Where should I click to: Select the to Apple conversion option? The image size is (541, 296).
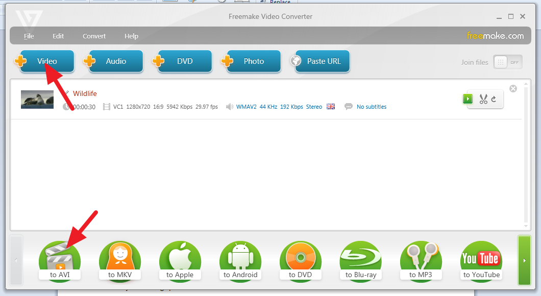[180, 261]
